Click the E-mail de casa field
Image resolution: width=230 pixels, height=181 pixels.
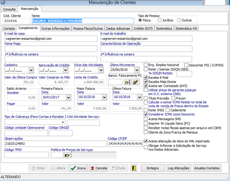point(51,39)
